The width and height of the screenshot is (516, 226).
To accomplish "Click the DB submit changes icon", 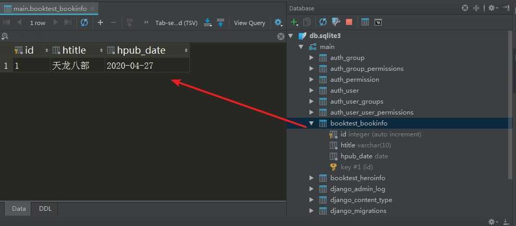I will pyautogui.click(x=130, y=22).
